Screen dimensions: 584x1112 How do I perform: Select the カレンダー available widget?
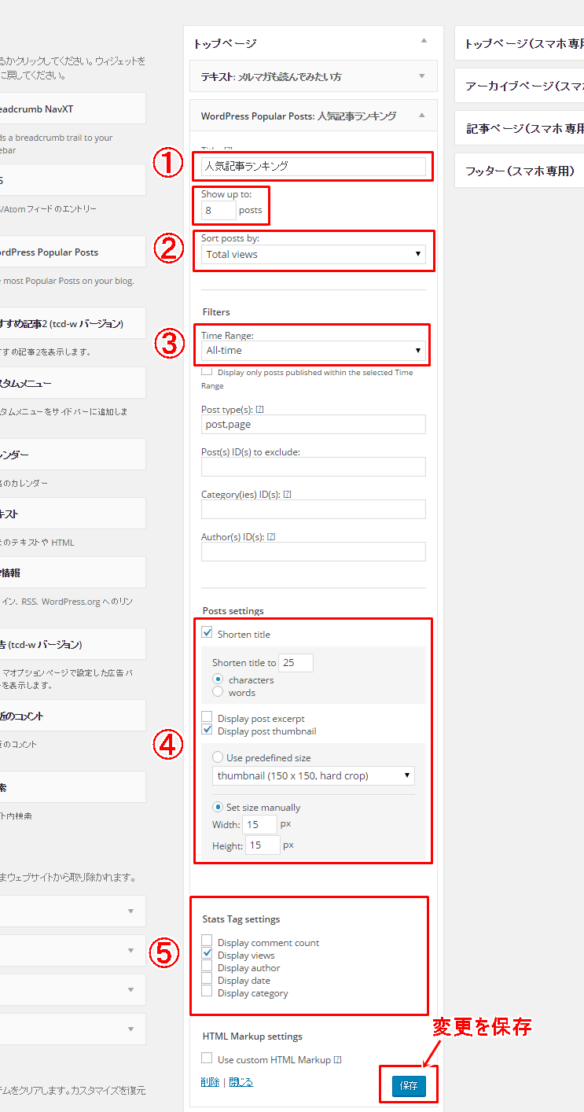pyautogui.click(x=72, y=455)
